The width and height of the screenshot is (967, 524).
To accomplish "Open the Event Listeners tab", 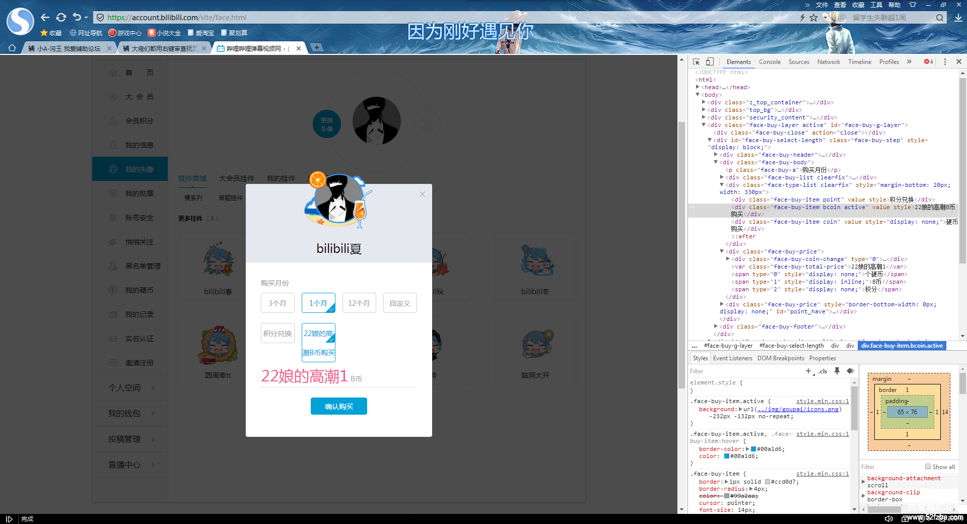I will (x=732, y=358).
